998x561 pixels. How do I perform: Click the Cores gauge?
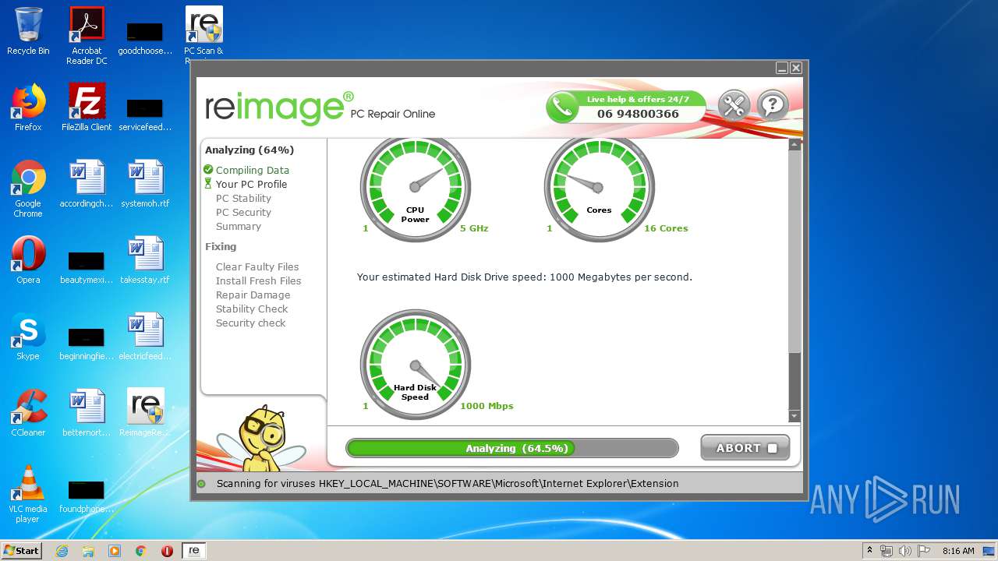(599, 188)
